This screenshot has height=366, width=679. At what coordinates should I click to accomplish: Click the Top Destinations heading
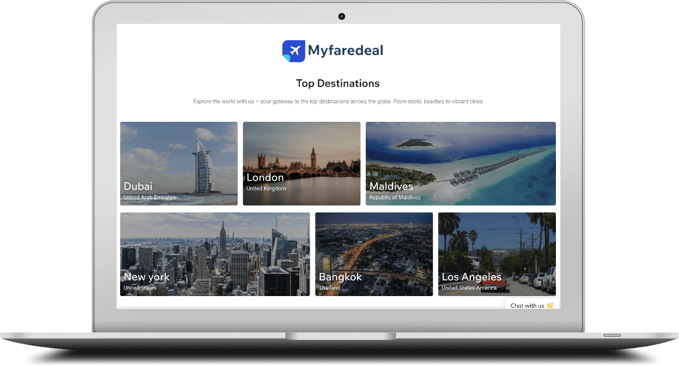click(x=338, y=83)
